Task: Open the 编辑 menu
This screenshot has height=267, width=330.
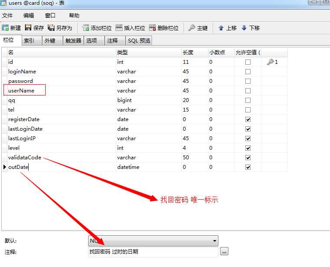Action: click(x=29, y=15)
